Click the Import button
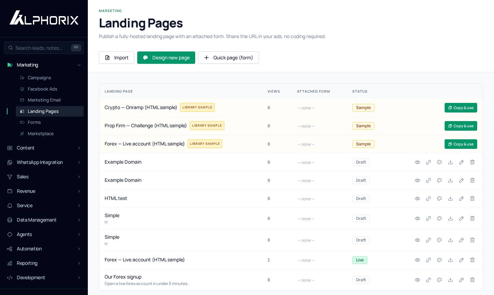The image size is (494, 295). coord(117,58)
